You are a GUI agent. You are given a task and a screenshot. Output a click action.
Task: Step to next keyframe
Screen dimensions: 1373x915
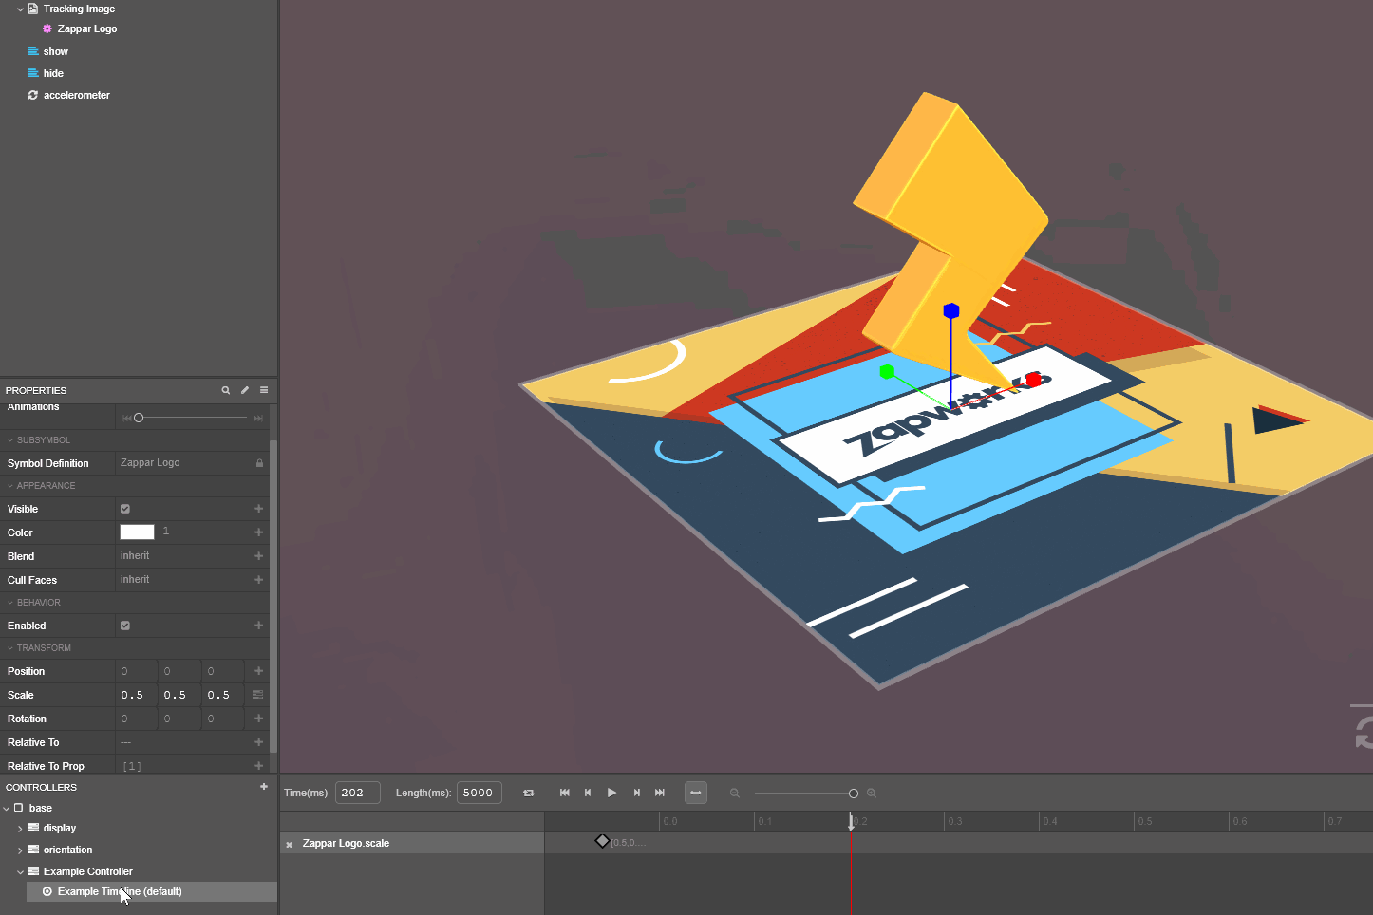[636, 793]
